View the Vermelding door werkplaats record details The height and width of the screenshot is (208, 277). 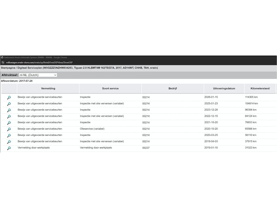click(x=8, y=149)
